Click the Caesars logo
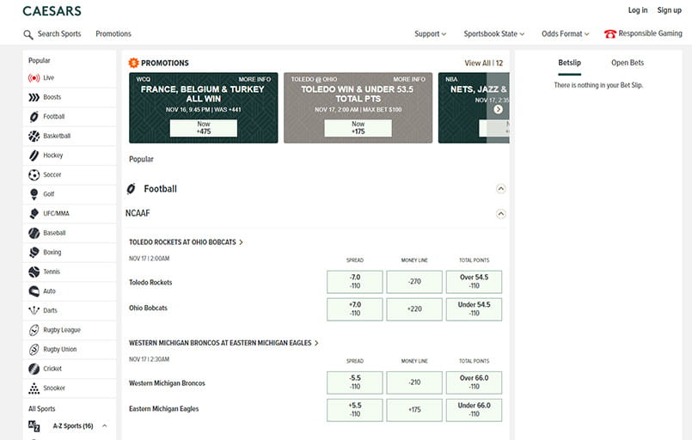692x440 pixels. tap(52, 11)
